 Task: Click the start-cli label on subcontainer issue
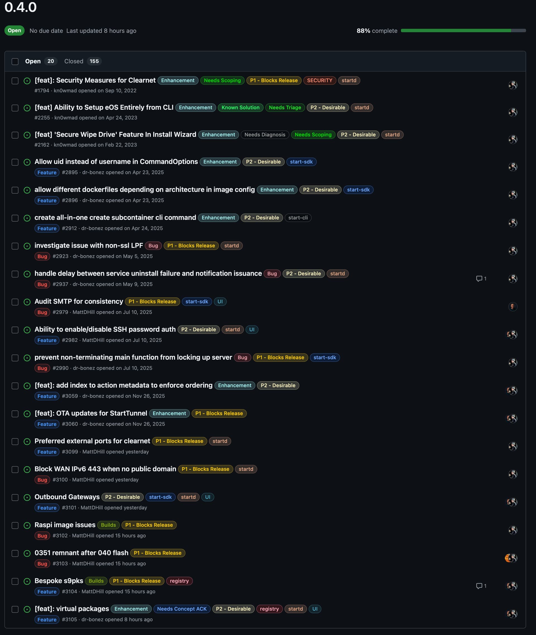[x=298, y=218]
